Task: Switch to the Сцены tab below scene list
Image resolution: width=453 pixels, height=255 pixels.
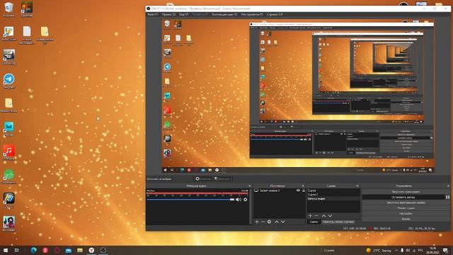Action: click(x=314, y=222)
